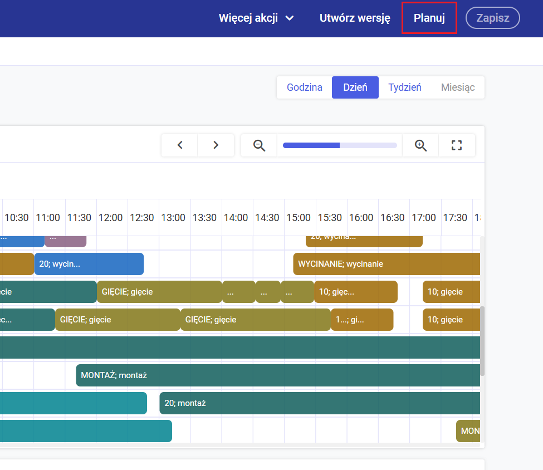Select the Miesiąc view option
This screenshot has width=543, height=470.
[458, 87]
